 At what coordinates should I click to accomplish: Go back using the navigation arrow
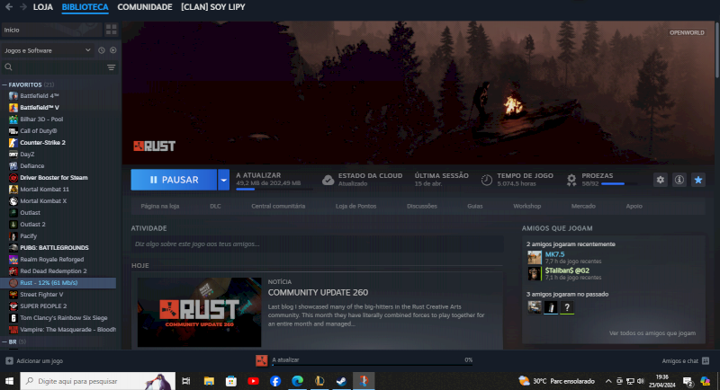click(8, 7)
